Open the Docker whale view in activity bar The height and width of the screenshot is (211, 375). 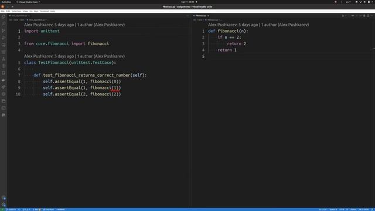4,80
